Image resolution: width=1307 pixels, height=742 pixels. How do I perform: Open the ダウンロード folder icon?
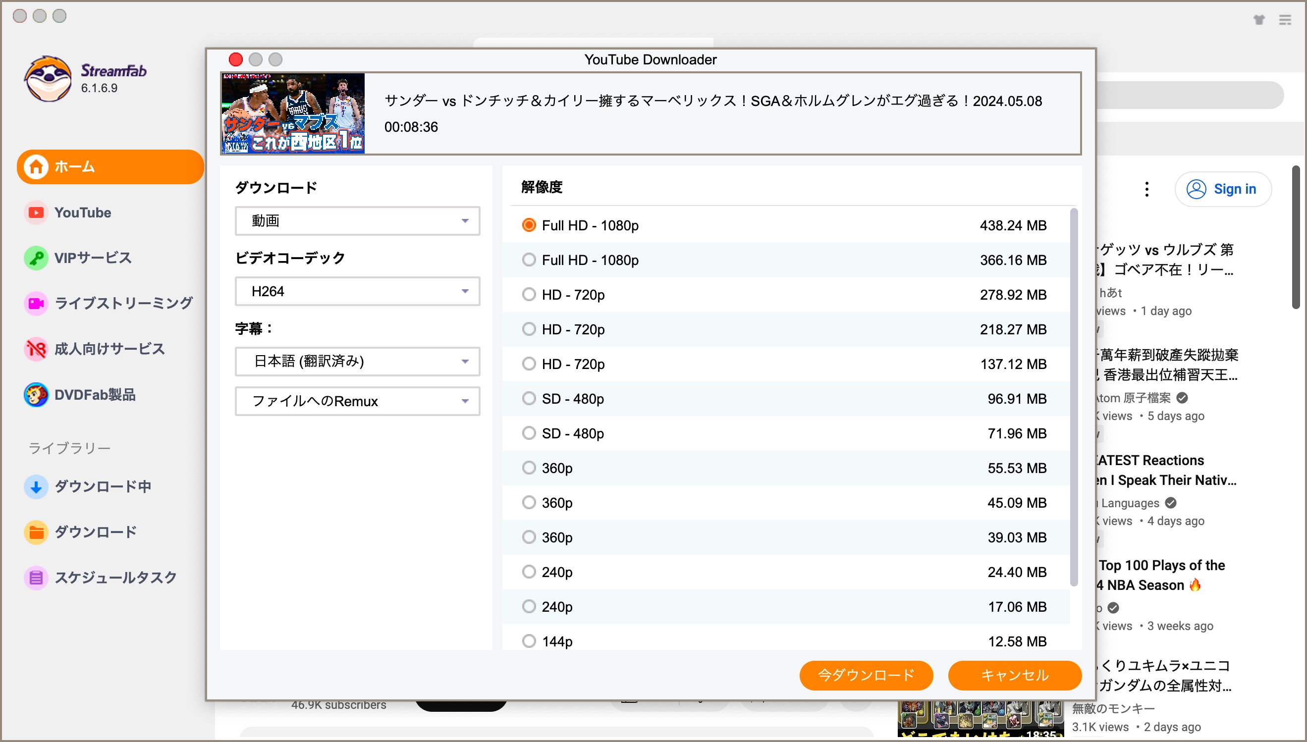36,532
